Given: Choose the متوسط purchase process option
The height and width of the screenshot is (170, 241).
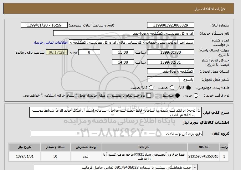Looking at the screenshot, I should [177, 95].
